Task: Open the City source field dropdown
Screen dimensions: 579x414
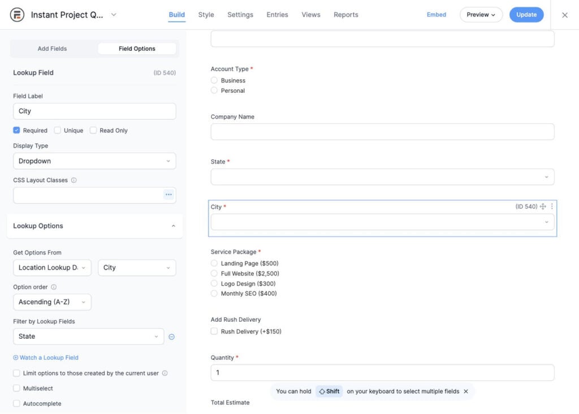Action: (137, 268)
